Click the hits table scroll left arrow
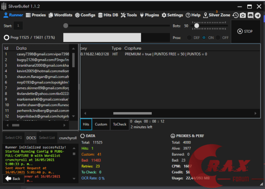The image size is (265, 189). (x=85, y=113)
